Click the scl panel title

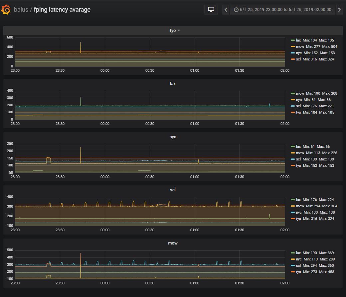(x=173, y=190)
